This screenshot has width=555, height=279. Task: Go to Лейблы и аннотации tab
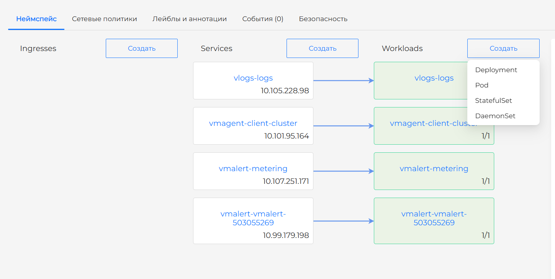[189, 19]
